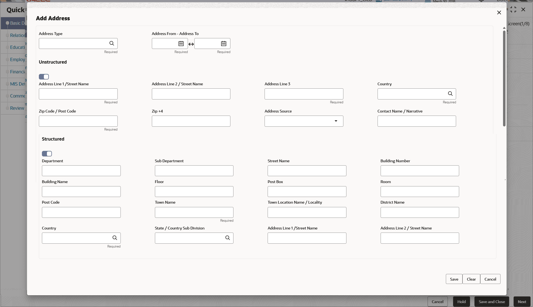Go to the Review step
This screenshot has height=307, width=533.
(x=17, y=108)
